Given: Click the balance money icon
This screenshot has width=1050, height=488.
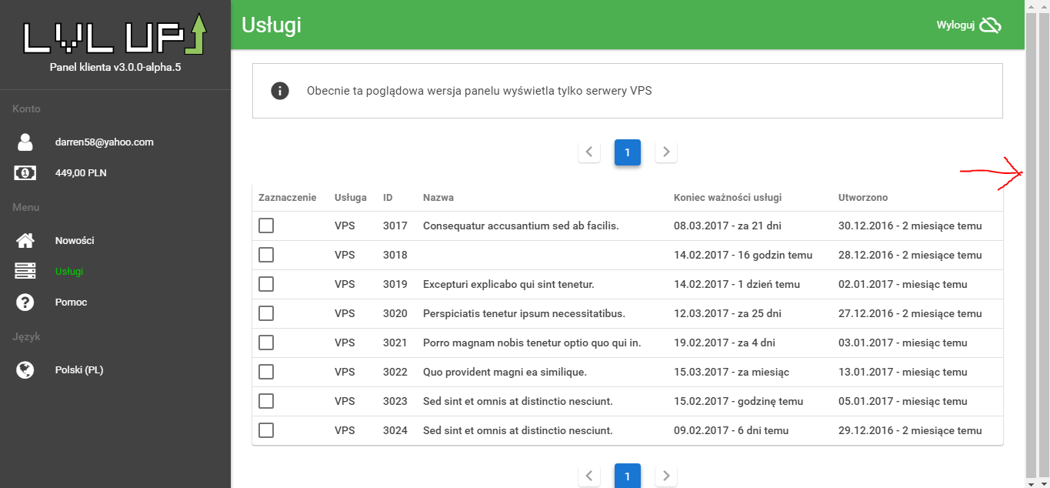Looking at the screenshot, I should 25,173.
